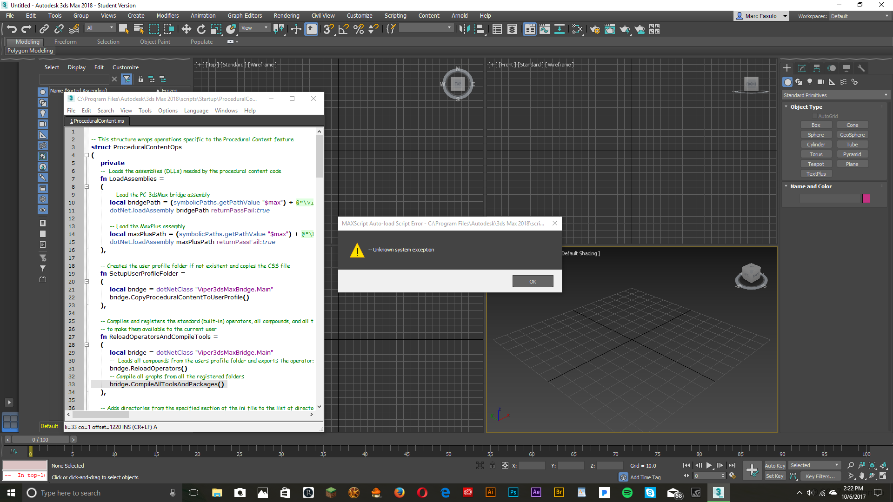
Task: Select the Snap Toggle icon
Action: point(329,29)
